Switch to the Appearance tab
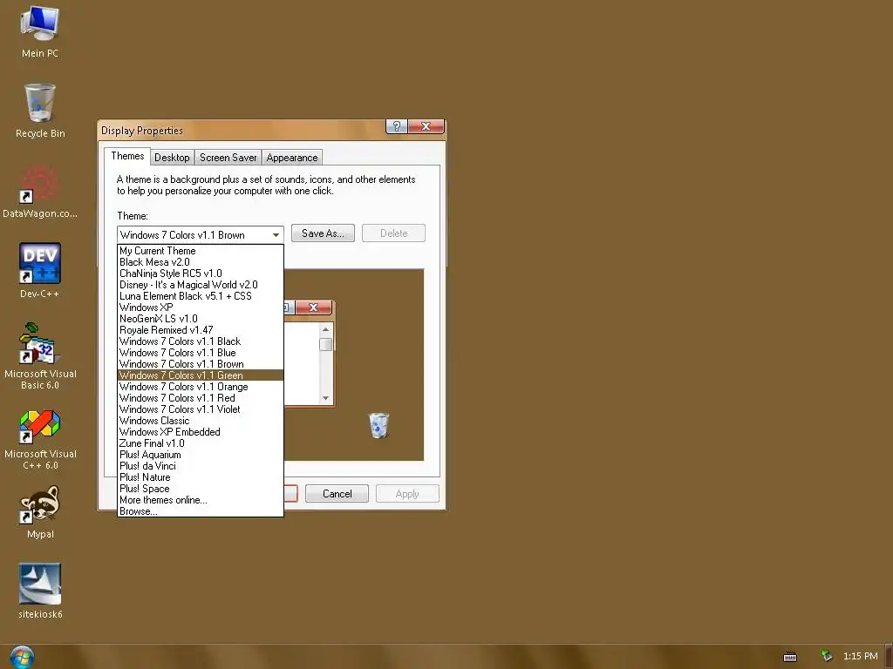 click(292, 158)
